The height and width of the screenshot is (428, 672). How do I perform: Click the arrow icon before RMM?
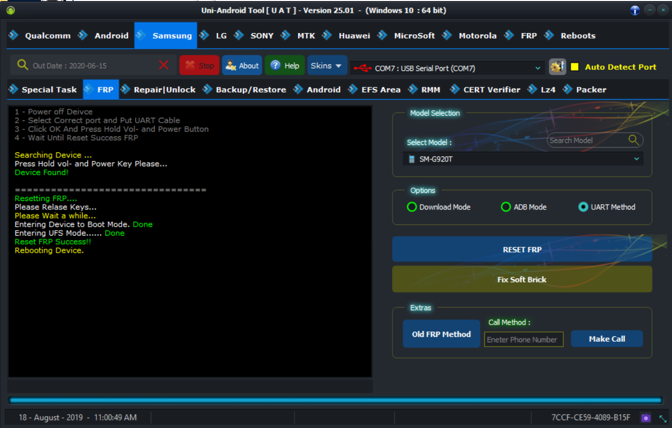[413, 89]
